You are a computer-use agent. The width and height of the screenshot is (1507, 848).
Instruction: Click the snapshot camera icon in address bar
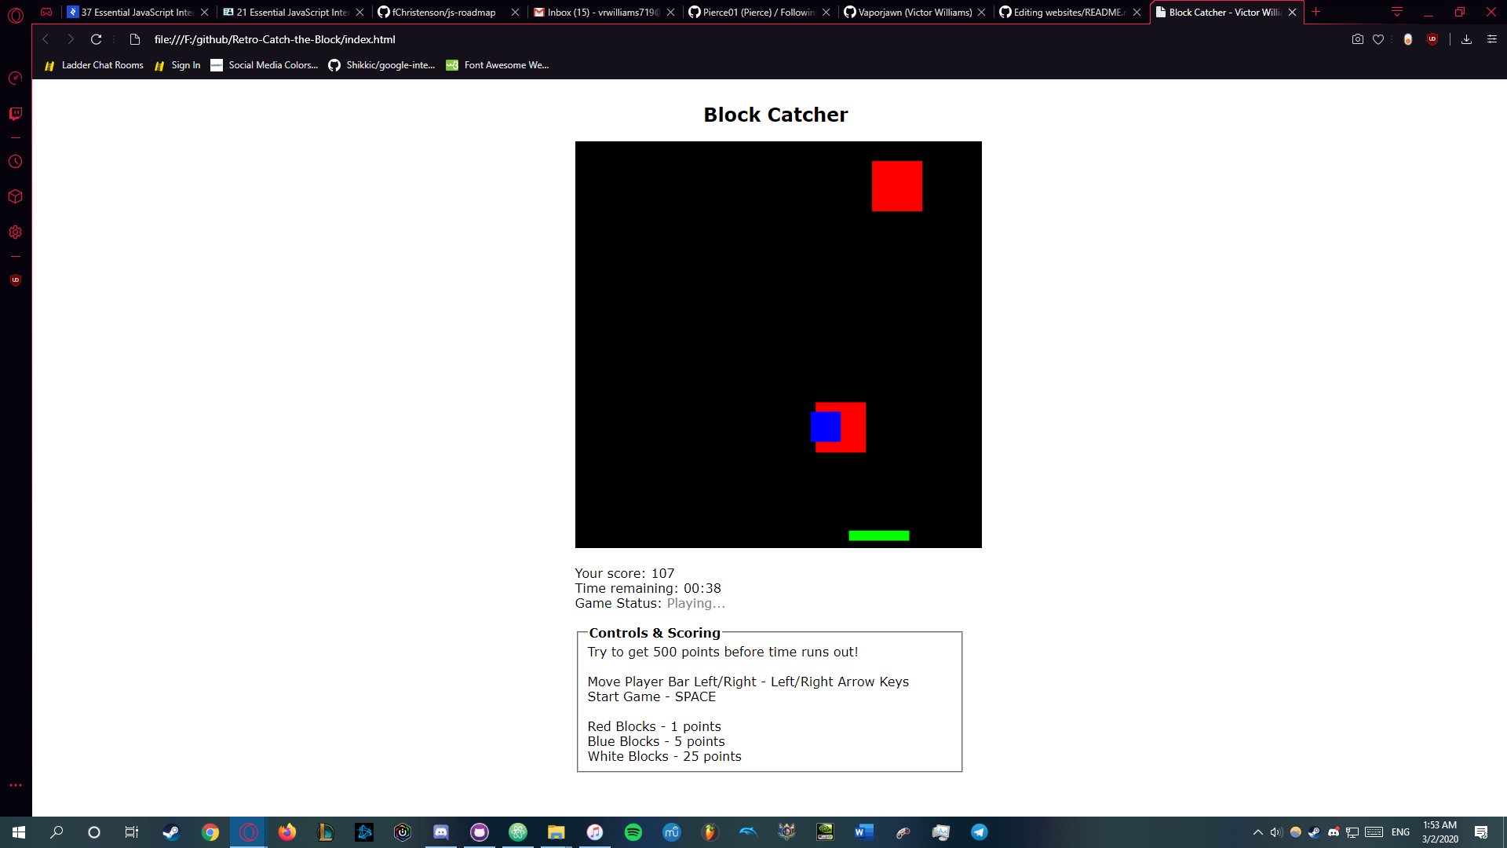(1358, 39)
